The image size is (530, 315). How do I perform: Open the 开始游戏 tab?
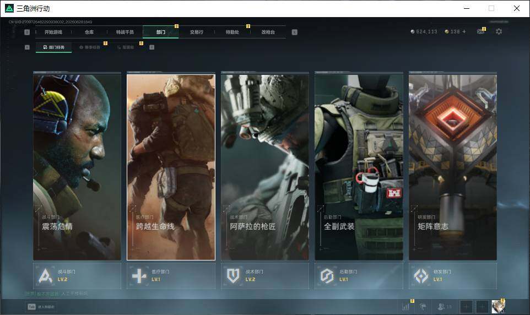click(53, 32)
